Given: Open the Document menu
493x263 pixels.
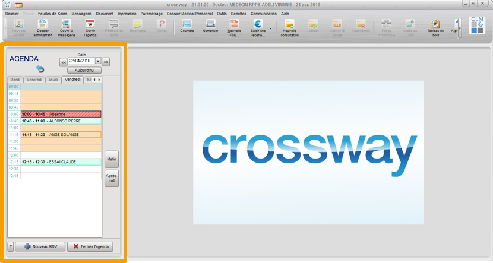Looking at the screenshot, I should coord(105,14).
